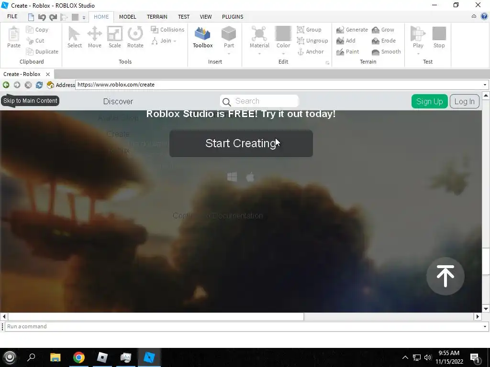
Task: Click the Smooth terrain tool
Action: [x=386, y=52]
